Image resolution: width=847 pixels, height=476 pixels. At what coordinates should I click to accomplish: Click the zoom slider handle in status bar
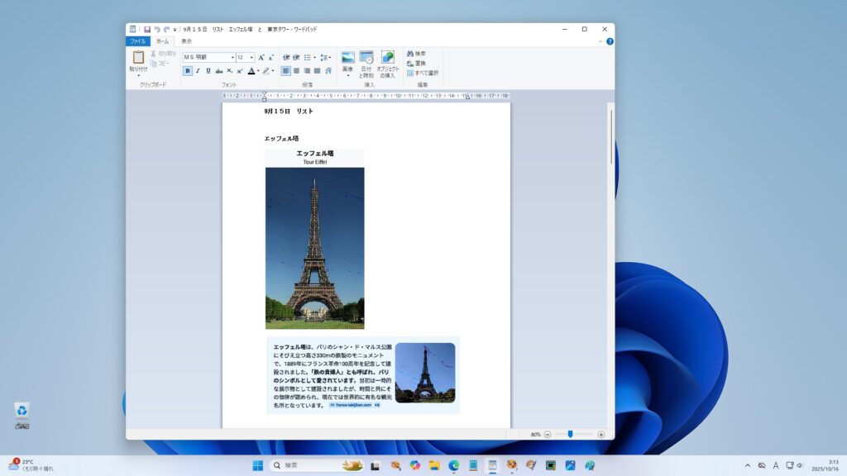[570, 434]
